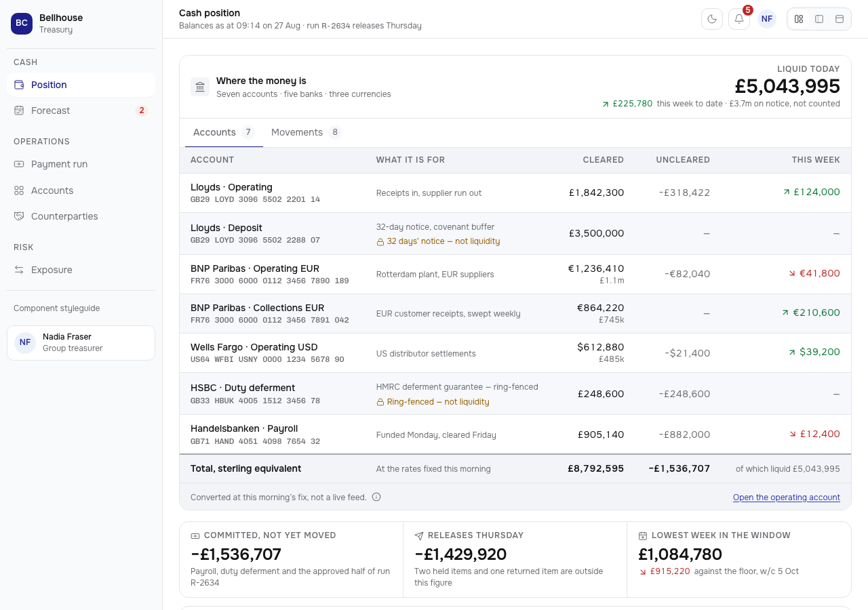Click the up arrow beside £225,780
Viewport: 868px width, 610px height.
tap(606, 104)
